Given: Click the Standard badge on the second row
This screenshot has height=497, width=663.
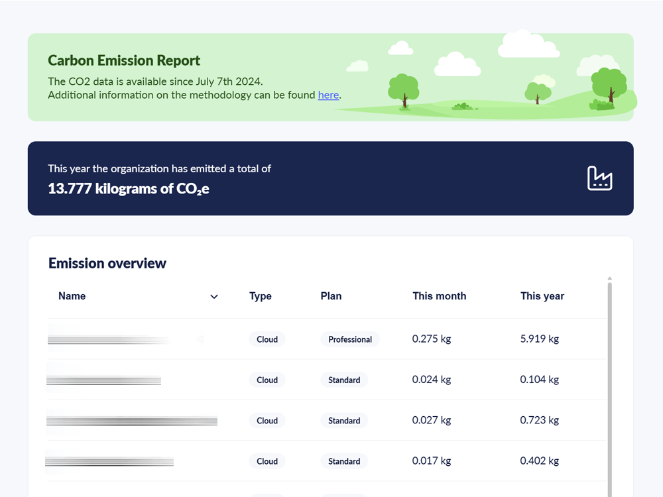Looking at the screenshot, I should (x=344, y=380).
